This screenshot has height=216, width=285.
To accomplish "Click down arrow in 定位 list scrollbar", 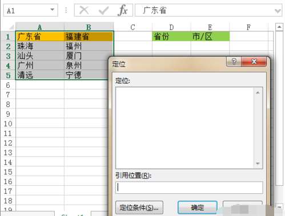I will pyautogui.click(x=258, y=164).
